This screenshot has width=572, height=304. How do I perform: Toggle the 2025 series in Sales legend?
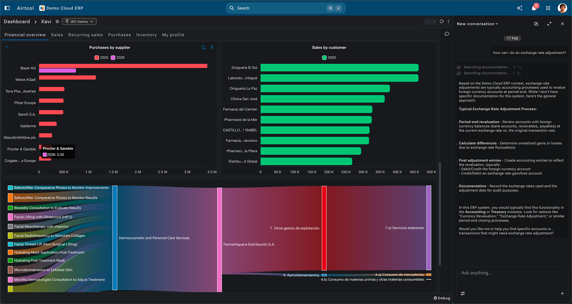[x=329, y=58]
